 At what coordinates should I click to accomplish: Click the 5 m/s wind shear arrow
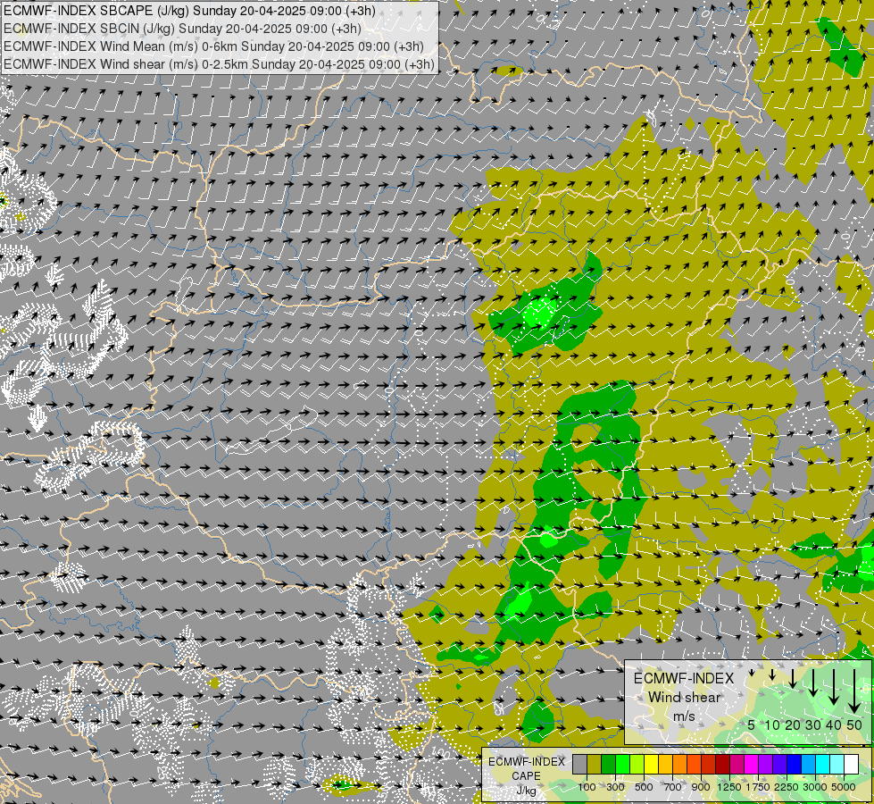(752, 673)
